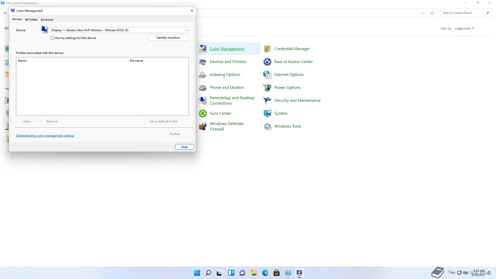Open the Internet Options icon
This screenshot has width=496, height=279.
267,75
